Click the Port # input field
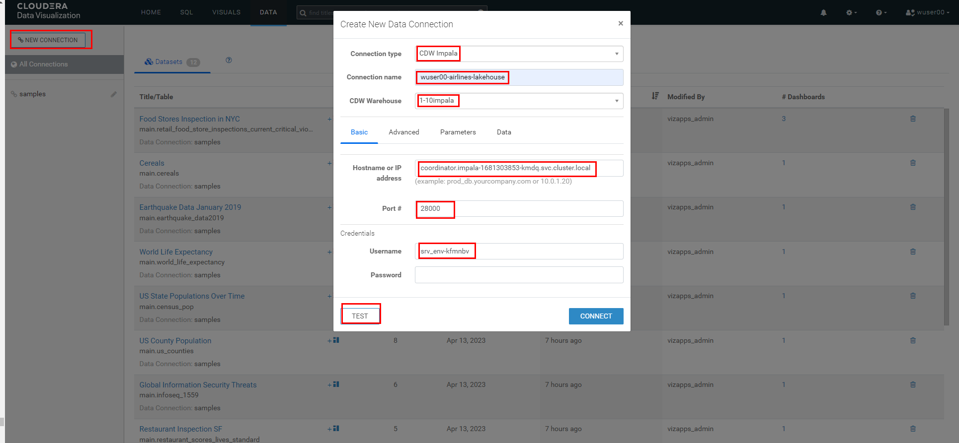Screen dimensions: 959x443 tap(519, 208)
